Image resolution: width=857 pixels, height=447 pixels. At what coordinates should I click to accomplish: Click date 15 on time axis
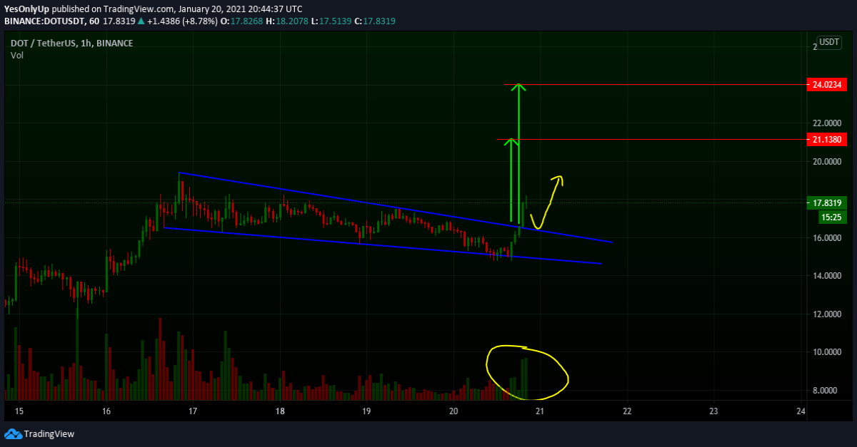(19, 411)
